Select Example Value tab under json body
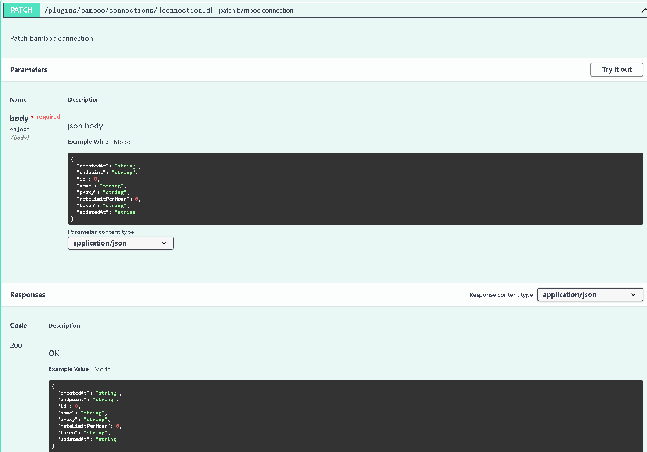Viewport: 647px width, 452px height. (88, 142)
